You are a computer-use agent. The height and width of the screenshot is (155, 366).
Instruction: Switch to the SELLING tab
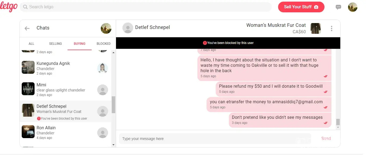tap(55, 44)
